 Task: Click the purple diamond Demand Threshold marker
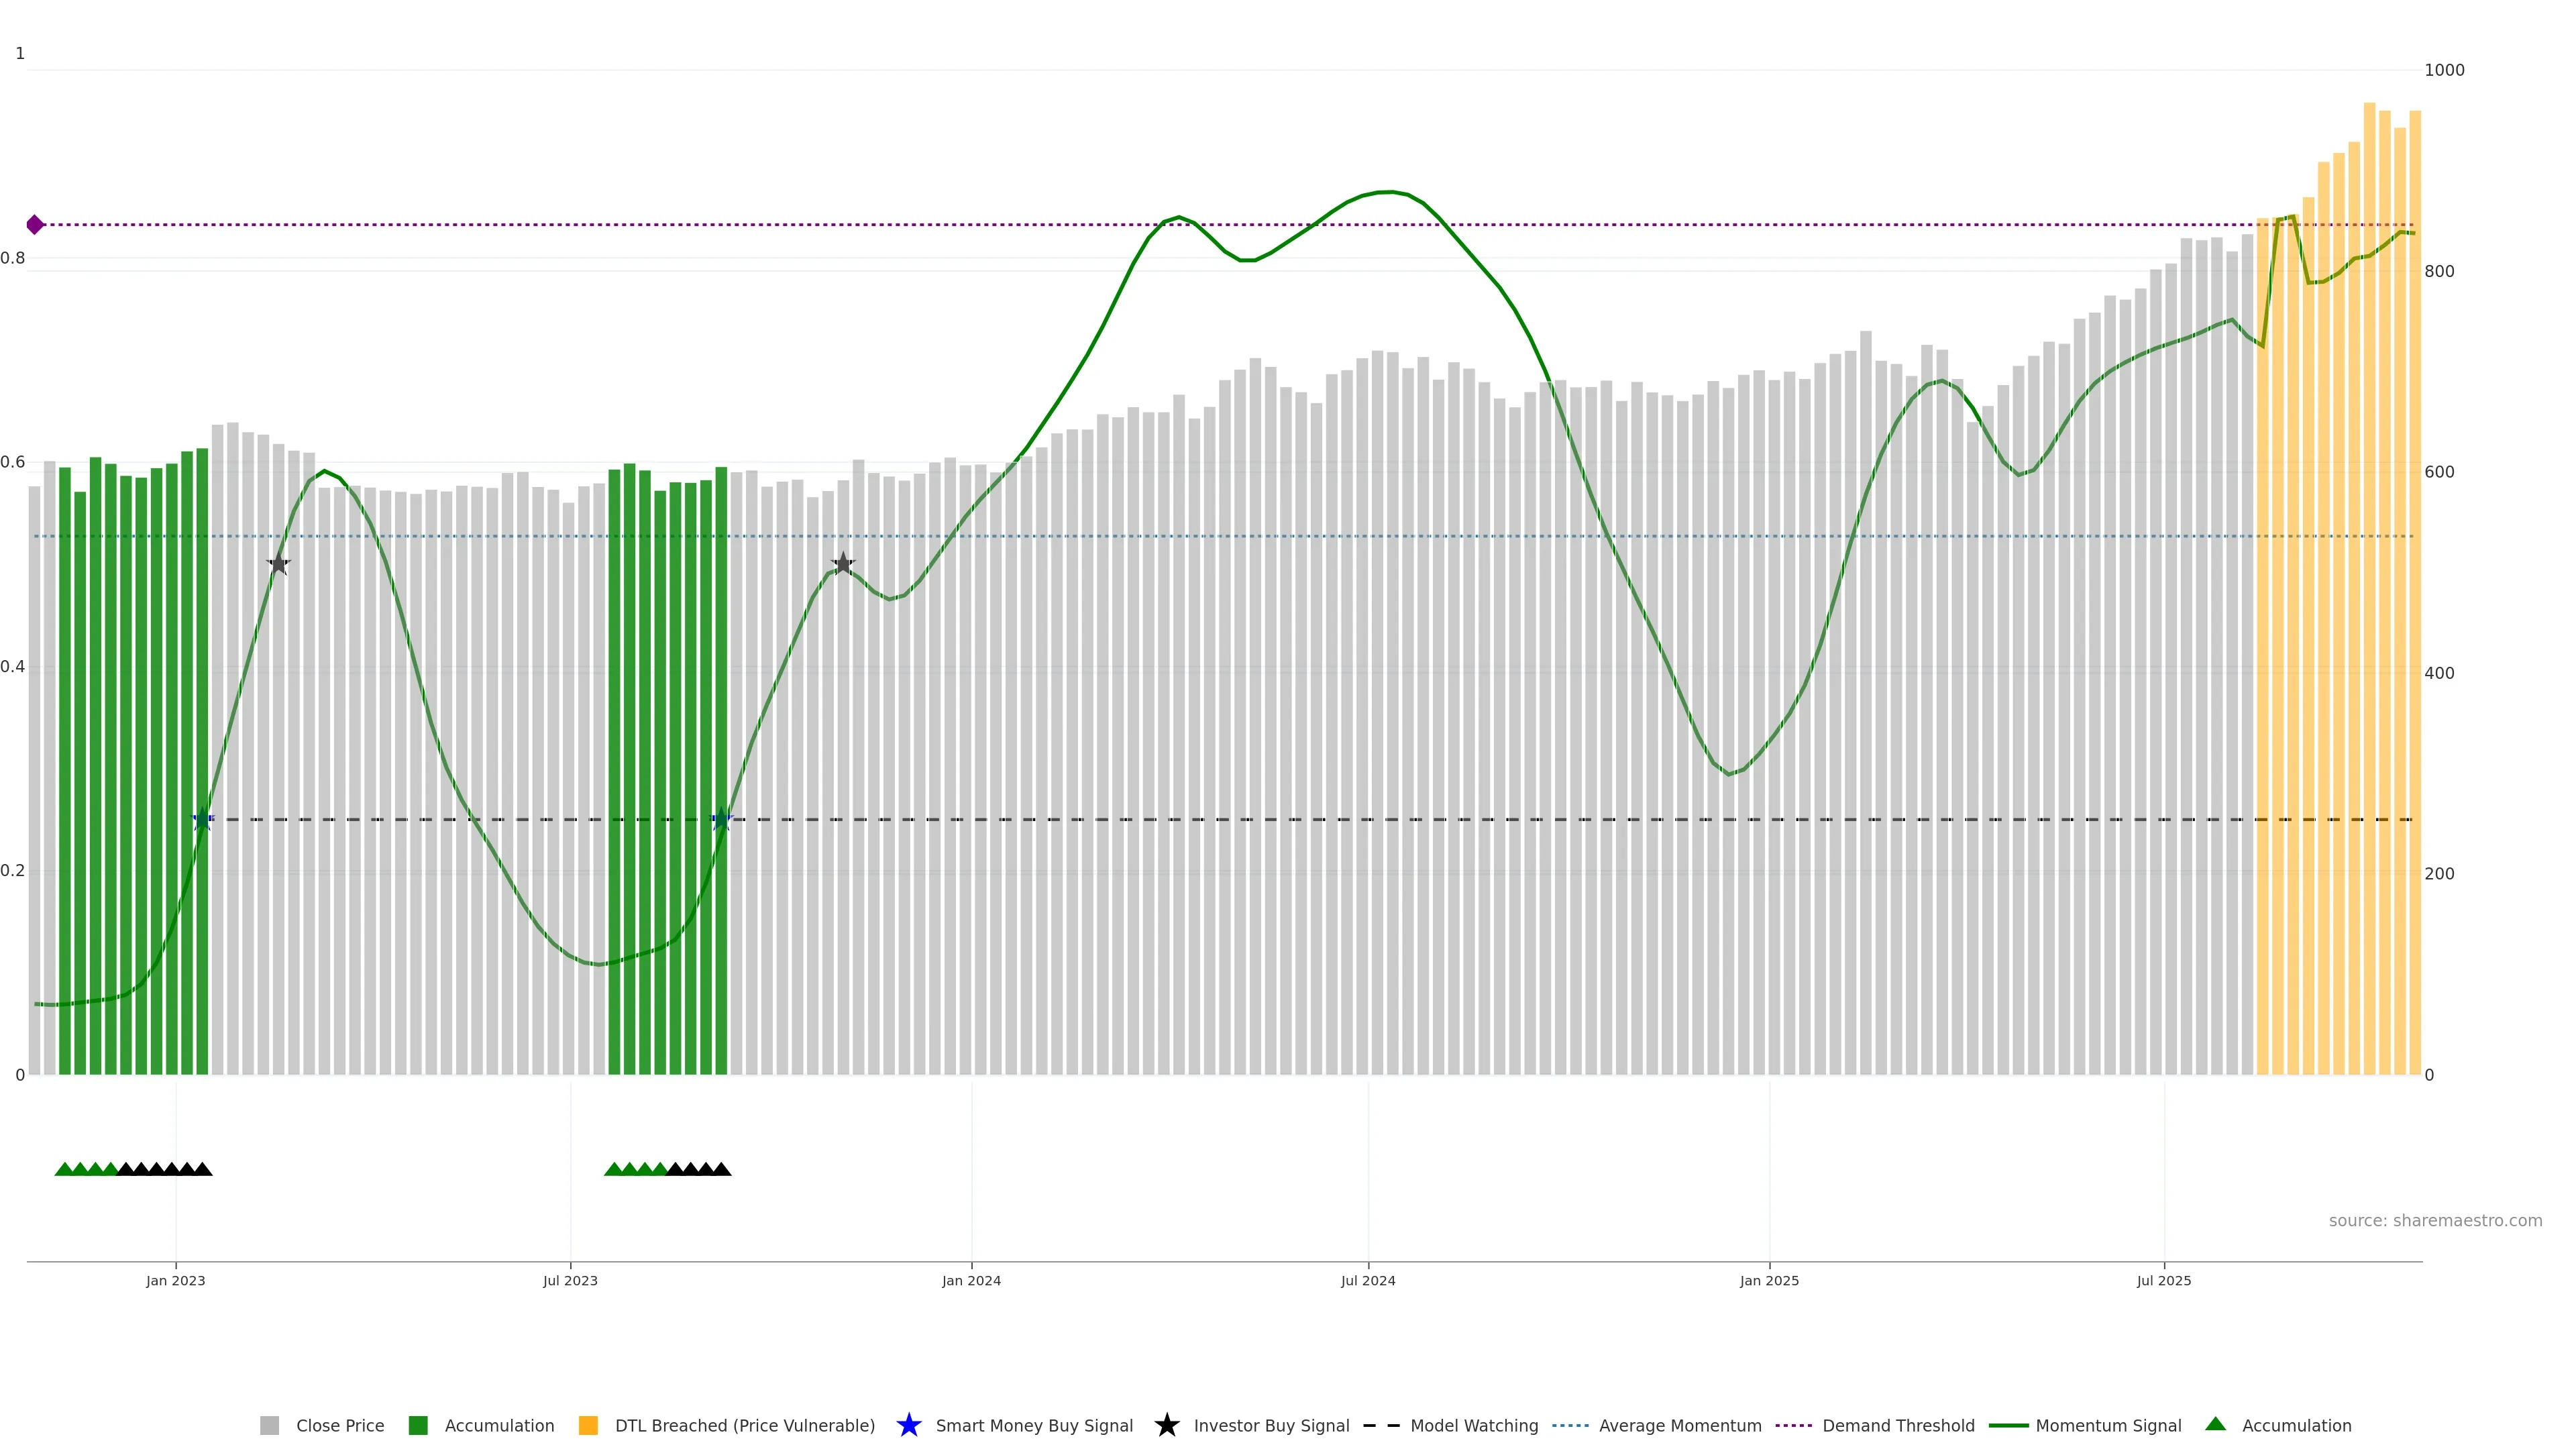(x=35, y=225)
